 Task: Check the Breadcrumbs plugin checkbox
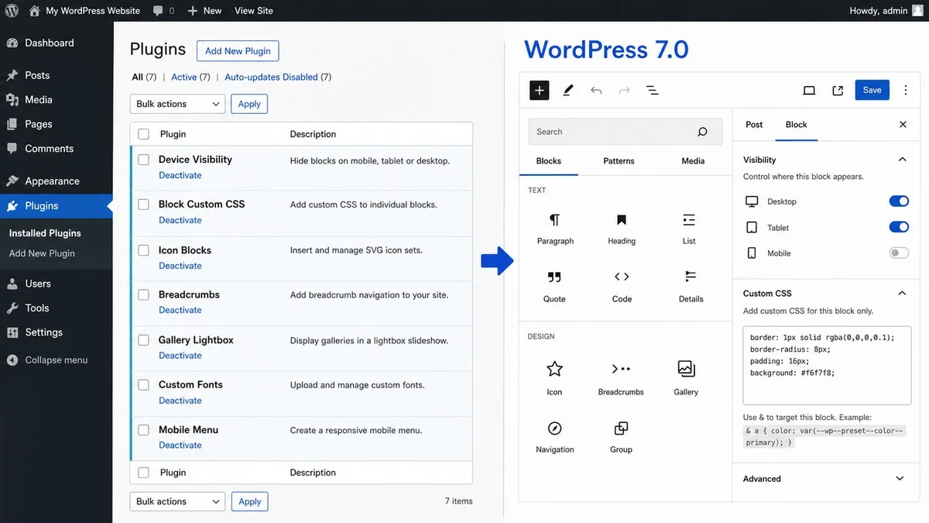143,295
